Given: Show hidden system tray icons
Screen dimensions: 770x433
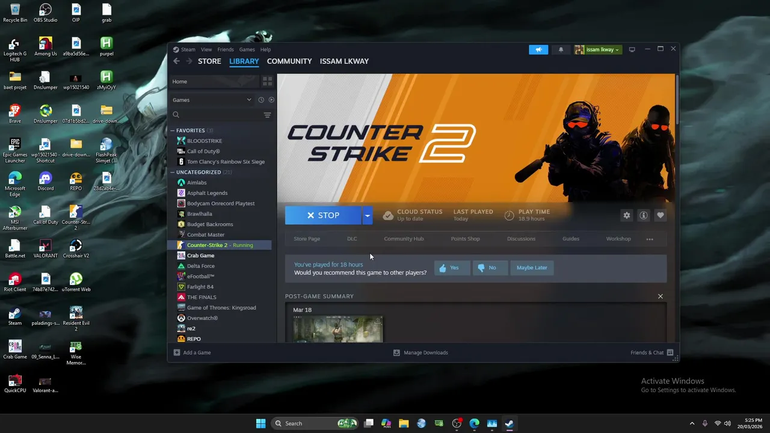Looking at the screenshot, I should [x=692, y=423].
